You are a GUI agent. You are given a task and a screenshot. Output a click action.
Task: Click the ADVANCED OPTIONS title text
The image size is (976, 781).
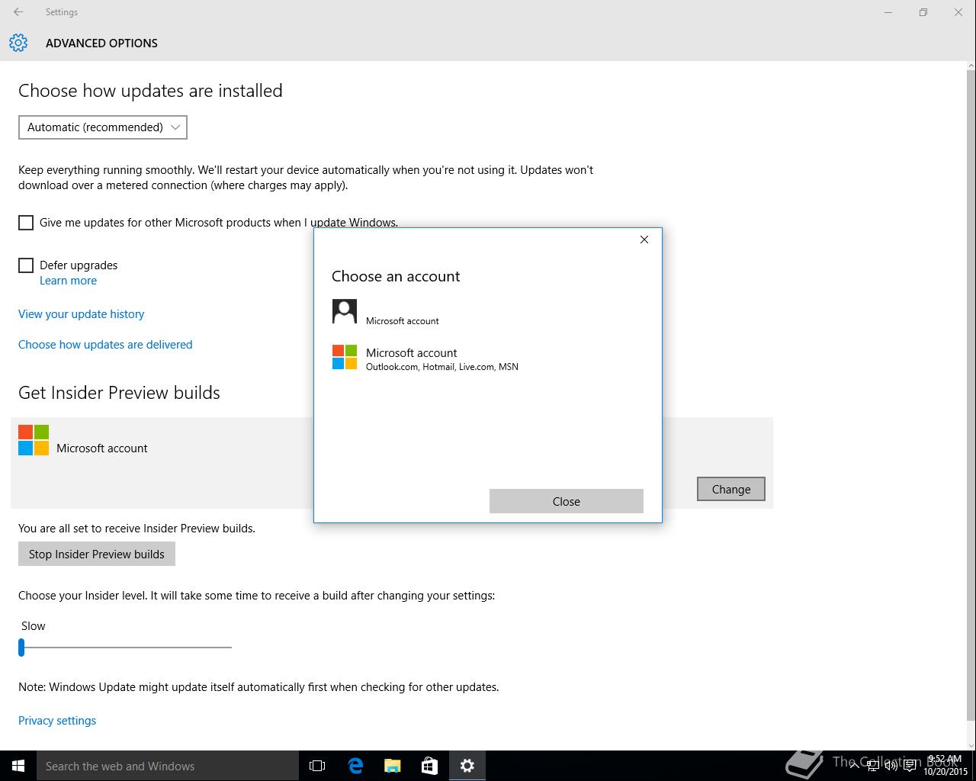click(101, 43)
